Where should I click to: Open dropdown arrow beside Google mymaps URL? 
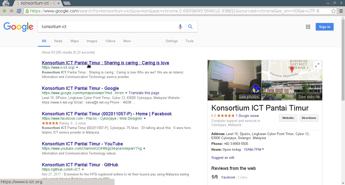[x=126, y=93]
